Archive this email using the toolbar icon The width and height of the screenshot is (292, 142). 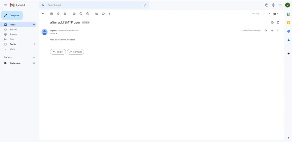[x=52, y=13]
